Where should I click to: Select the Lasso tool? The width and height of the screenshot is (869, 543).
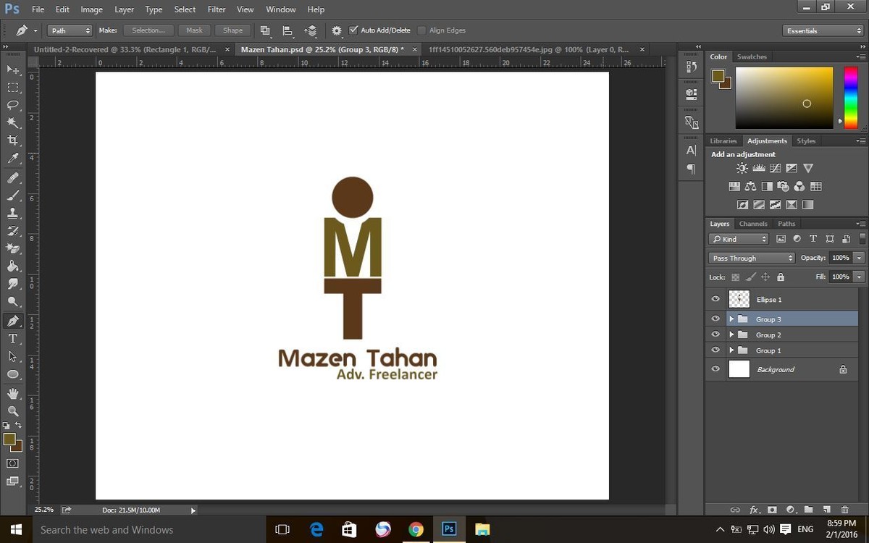click(x=12, y=104)
